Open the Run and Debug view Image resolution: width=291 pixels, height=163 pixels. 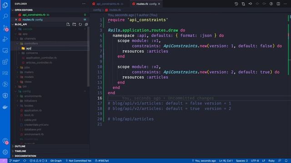(5, 39)
